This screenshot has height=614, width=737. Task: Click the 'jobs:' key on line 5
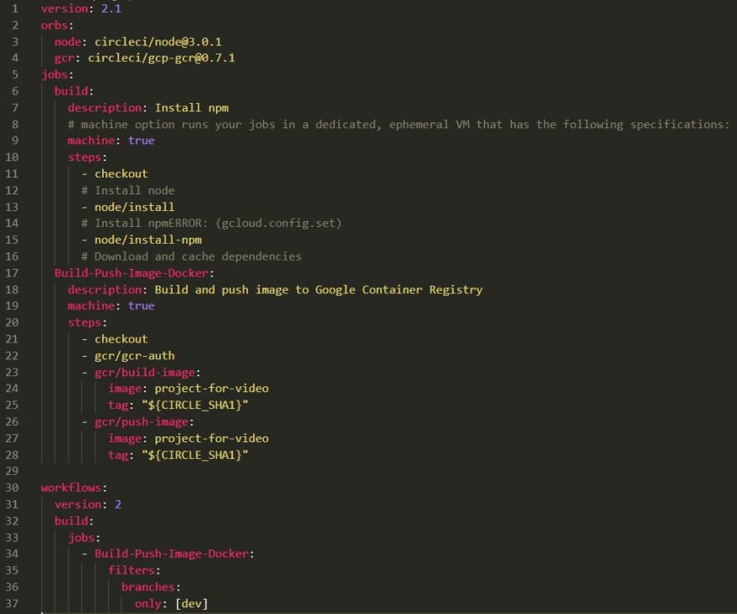click(x=57, y=75)
